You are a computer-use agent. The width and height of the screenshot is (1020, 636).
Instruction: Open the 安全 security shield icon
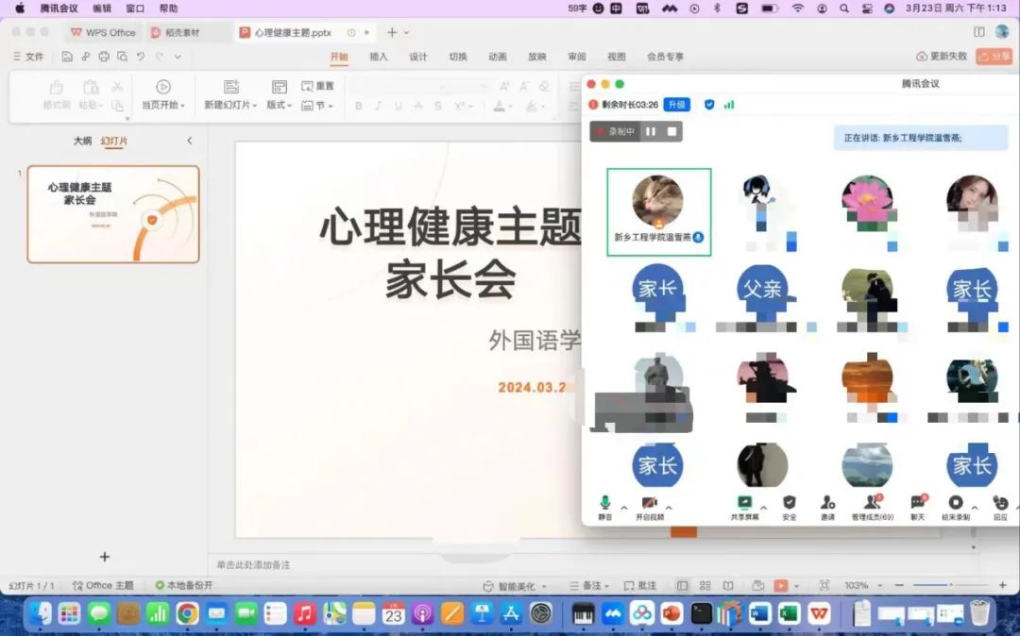(x=790, y=505)
